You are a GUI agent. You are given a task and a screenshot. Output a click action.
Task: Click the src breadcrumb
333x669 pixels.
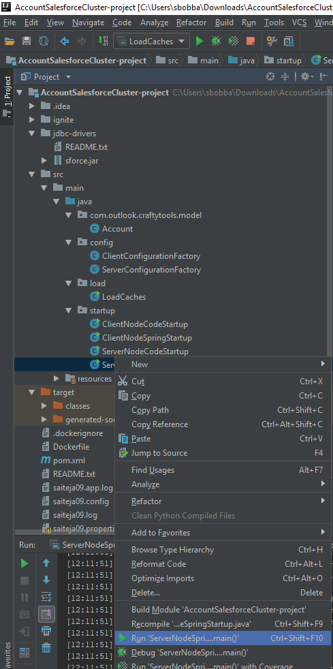point(167,61)
